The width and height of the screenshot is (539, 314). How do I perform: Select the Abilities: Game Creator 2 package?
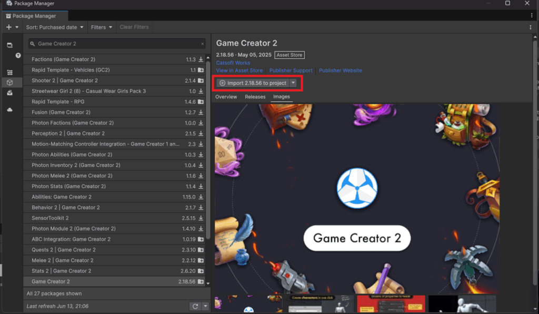[114, 197]
